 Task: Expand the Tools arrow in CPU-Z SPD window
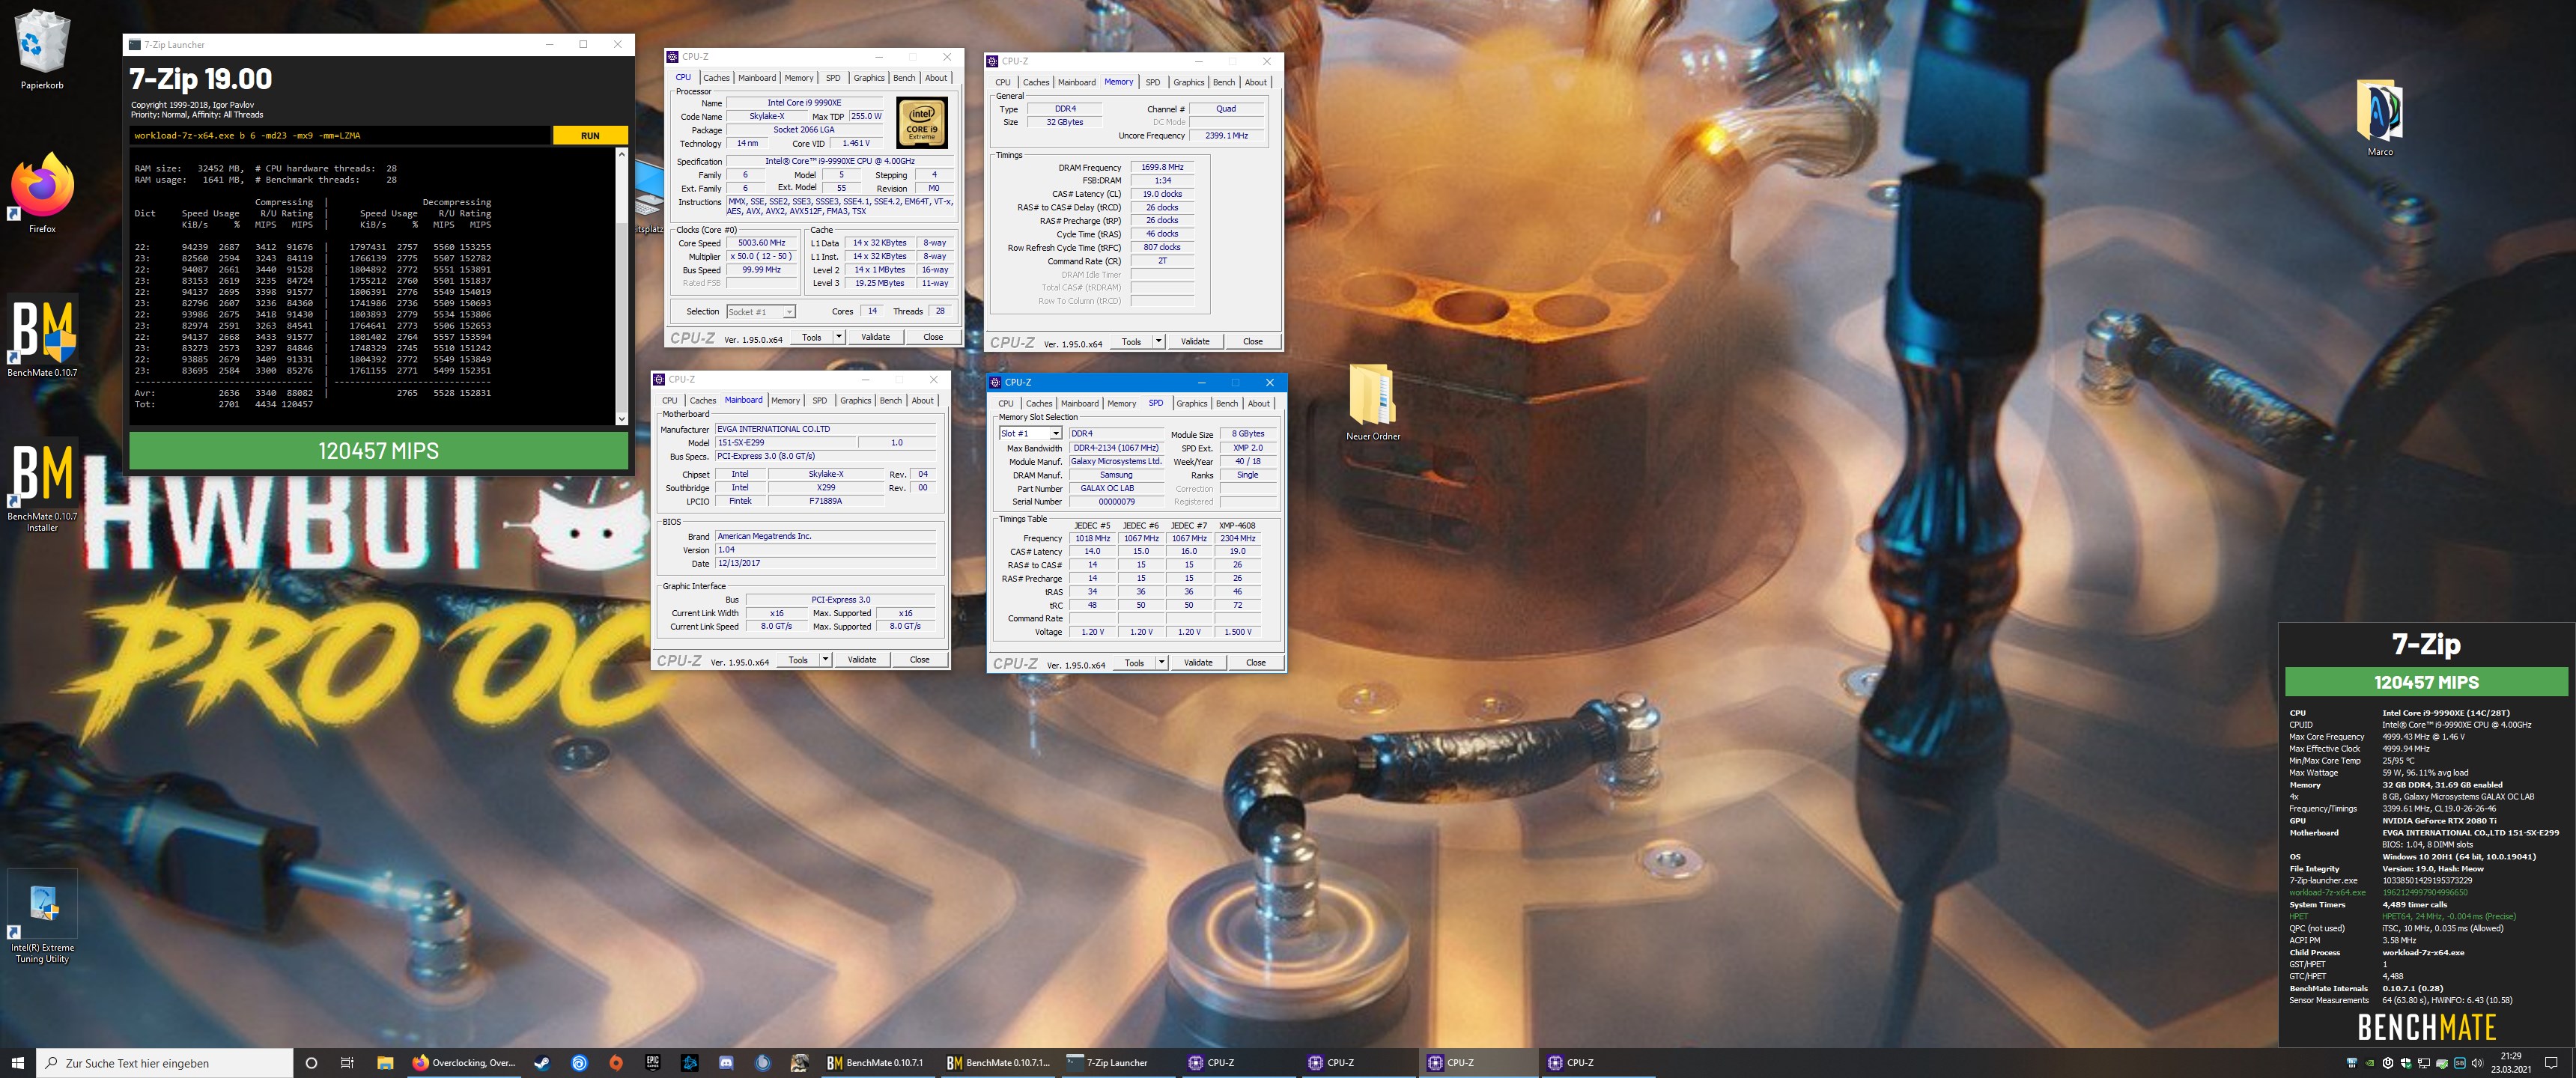click(x=1161, y=663)
